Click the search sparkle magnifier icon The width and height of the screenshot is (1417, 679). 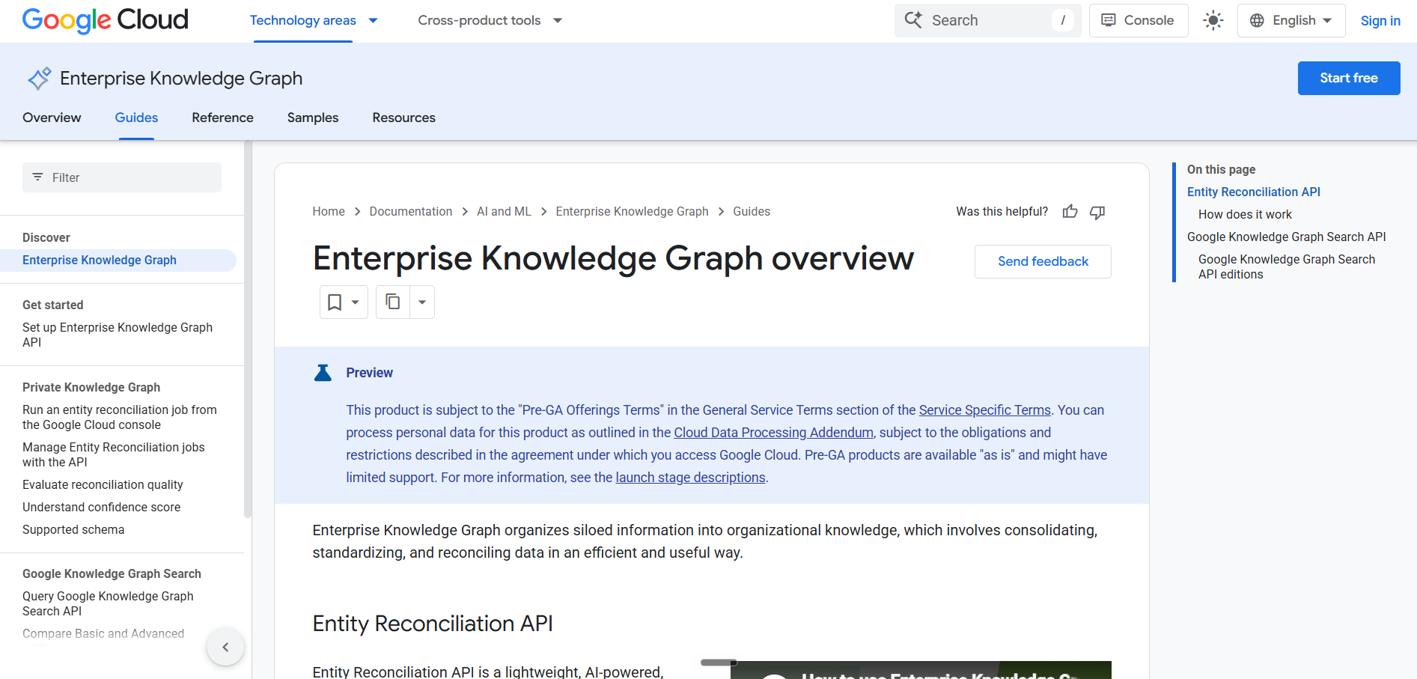913,20
